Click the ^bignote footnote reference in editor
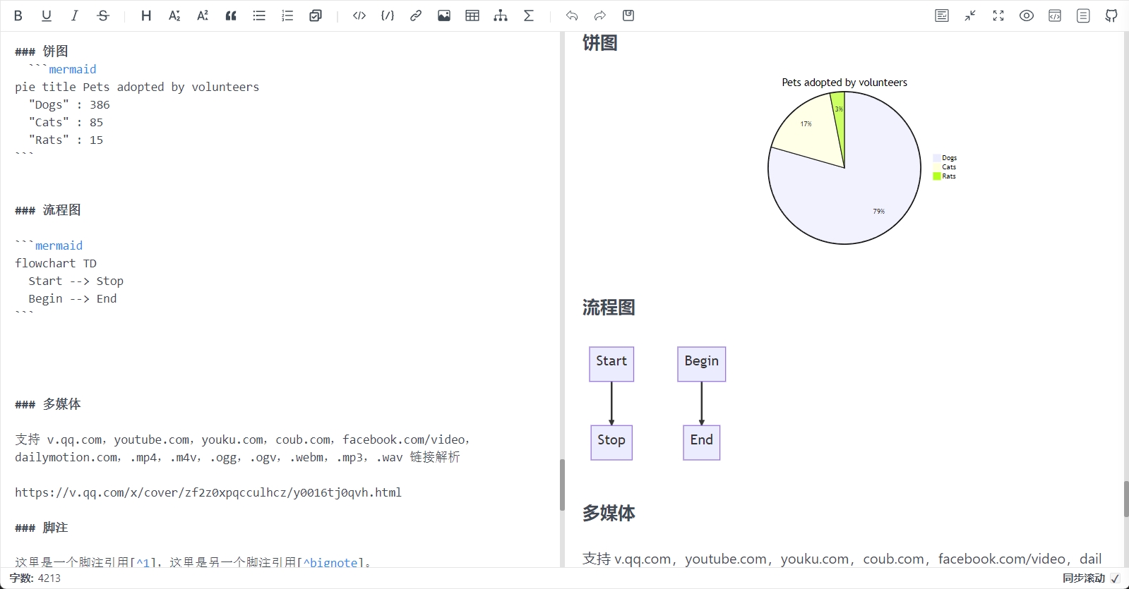Viewport: 1129px width, 589px height. point(330,562)
